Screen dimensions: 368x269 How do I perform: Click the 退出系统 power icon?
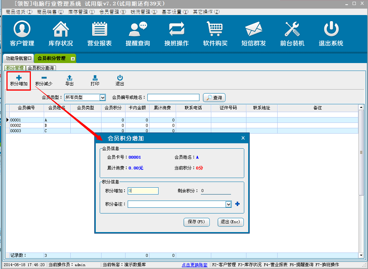coord(331,34)
